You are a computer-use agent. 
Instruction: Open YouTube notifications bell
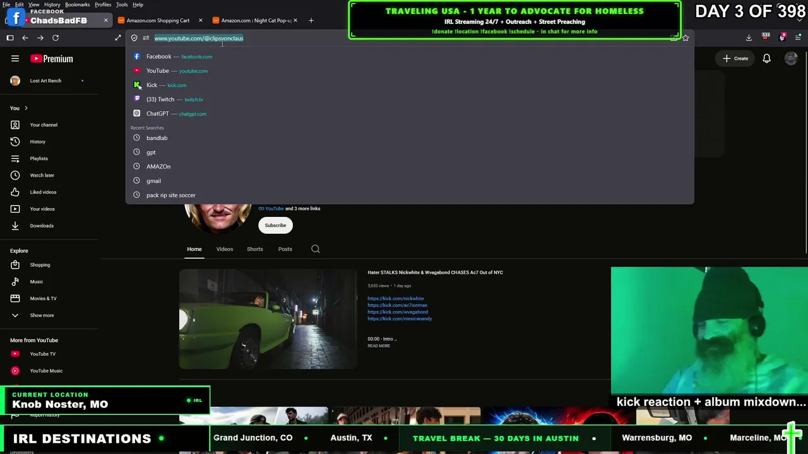766,59
